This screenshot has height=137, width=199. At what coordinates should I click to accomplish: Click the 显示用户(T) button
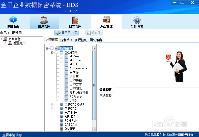point(67,33)
